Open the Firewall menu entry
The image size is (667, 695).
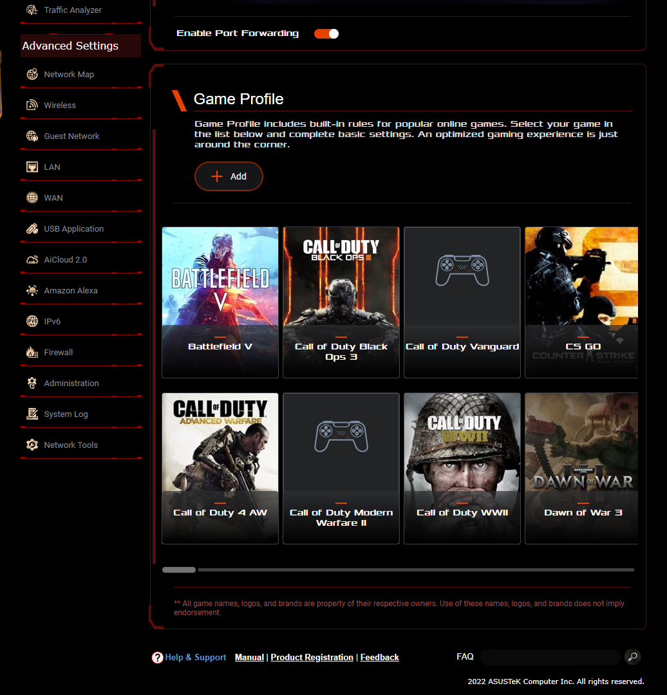coord(81,353)
